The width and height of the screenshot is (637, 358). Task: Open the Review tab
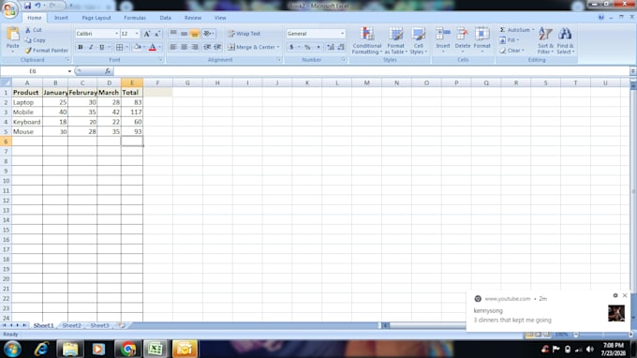(193, 18)
